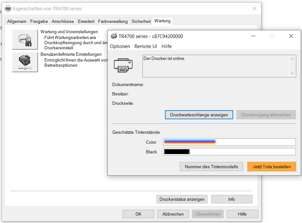This screenshot has width=302, height=223.
Task: Click Druckvorgang abbrechen button
Action: (266, 115)
